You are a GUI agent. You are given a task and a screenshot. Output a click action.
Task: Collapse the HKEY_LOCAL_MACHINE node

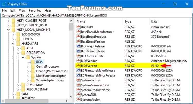[x=8, y=30]
